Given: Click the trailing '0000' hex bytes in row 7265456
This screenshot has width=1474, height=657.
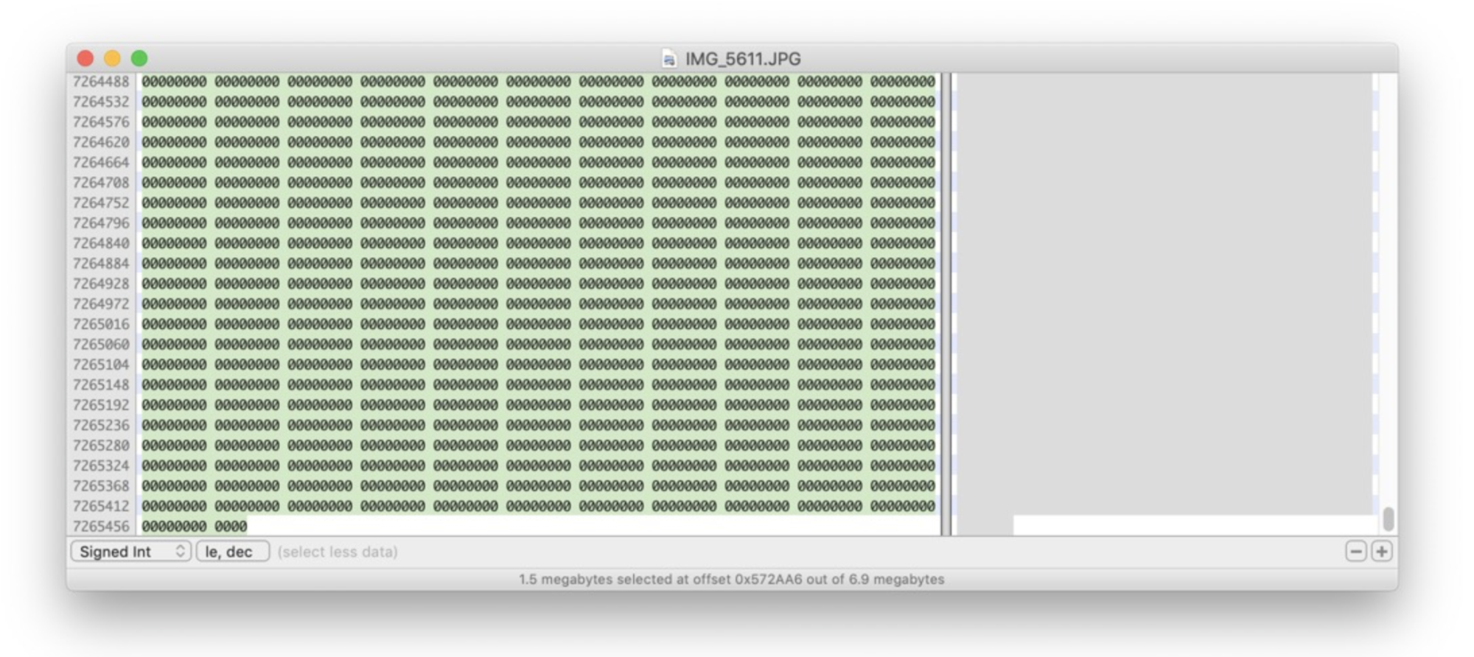Looking at the screenshot, I should [231, 527].
